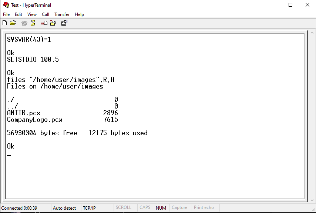Open the Call menu
The width and height of the screenshot is (316, 213).
(46, 14)
